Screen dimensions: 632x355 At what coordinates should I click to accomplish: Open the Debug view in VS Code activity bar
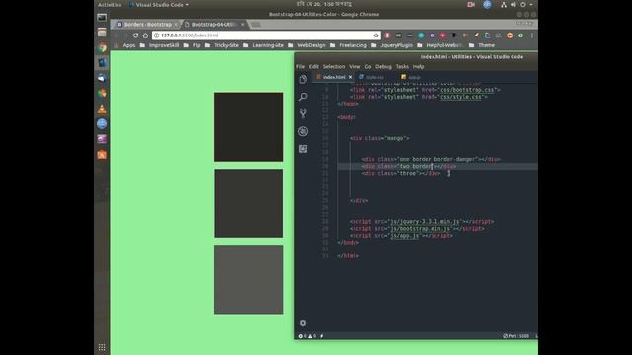tap(303, 131)
